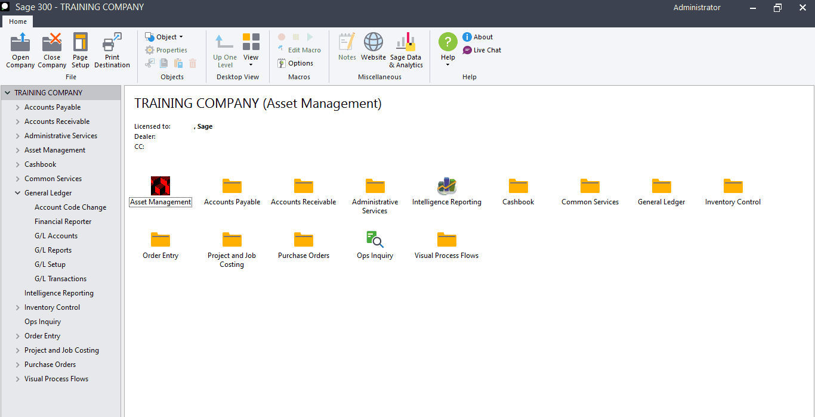Open the Notes icon in Miscellaneous
This screenshot has width=815, height=417.
tap(347, 42)
